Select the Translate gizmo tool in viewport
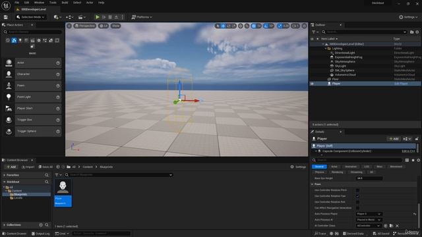 point(223,26)
